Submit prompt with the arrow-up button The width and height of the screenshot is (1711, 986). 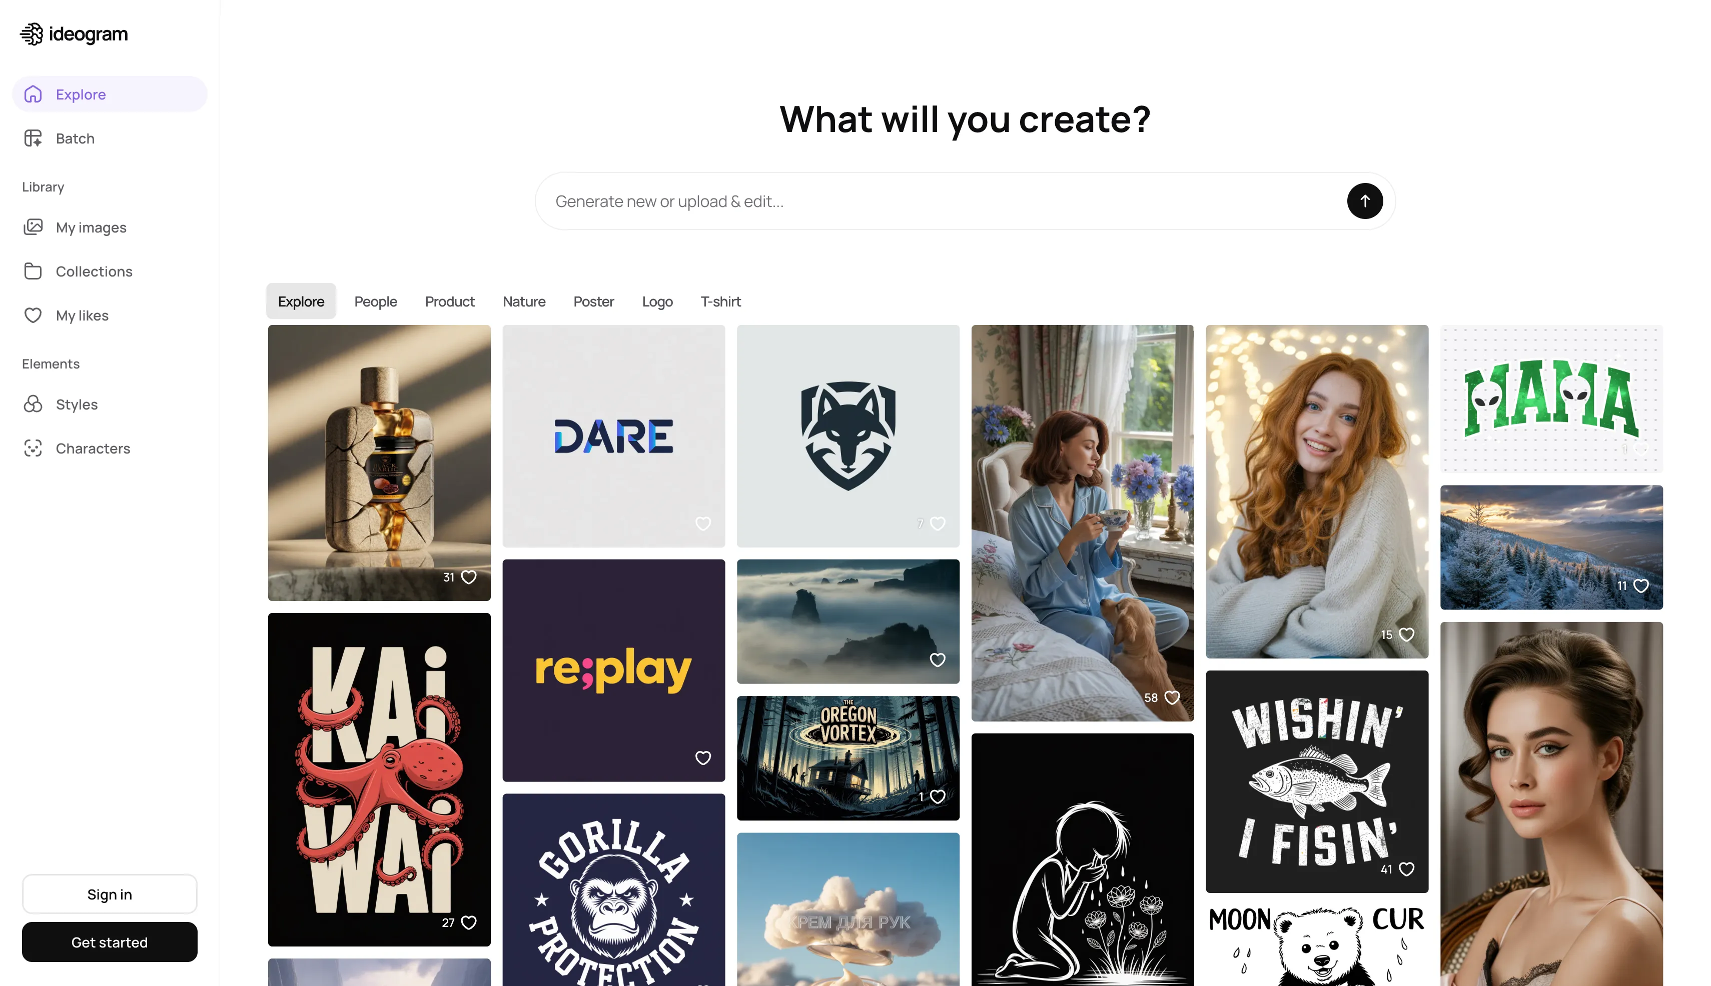click(1364, 201)
